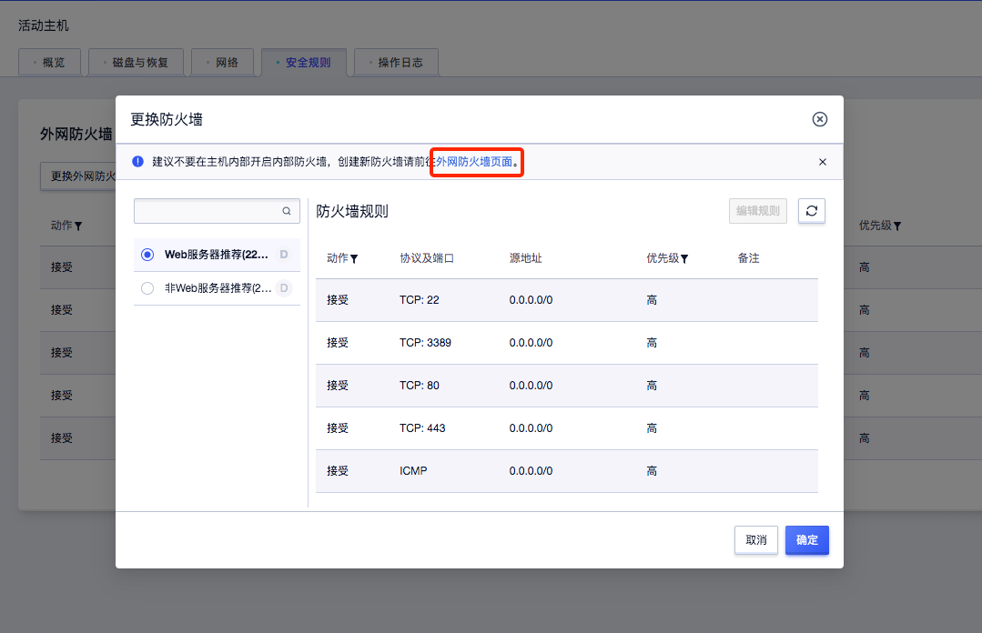Click source 0.0.0.0/0 in TCP: 22 row
982x633 pixels.
pos(531,300)
